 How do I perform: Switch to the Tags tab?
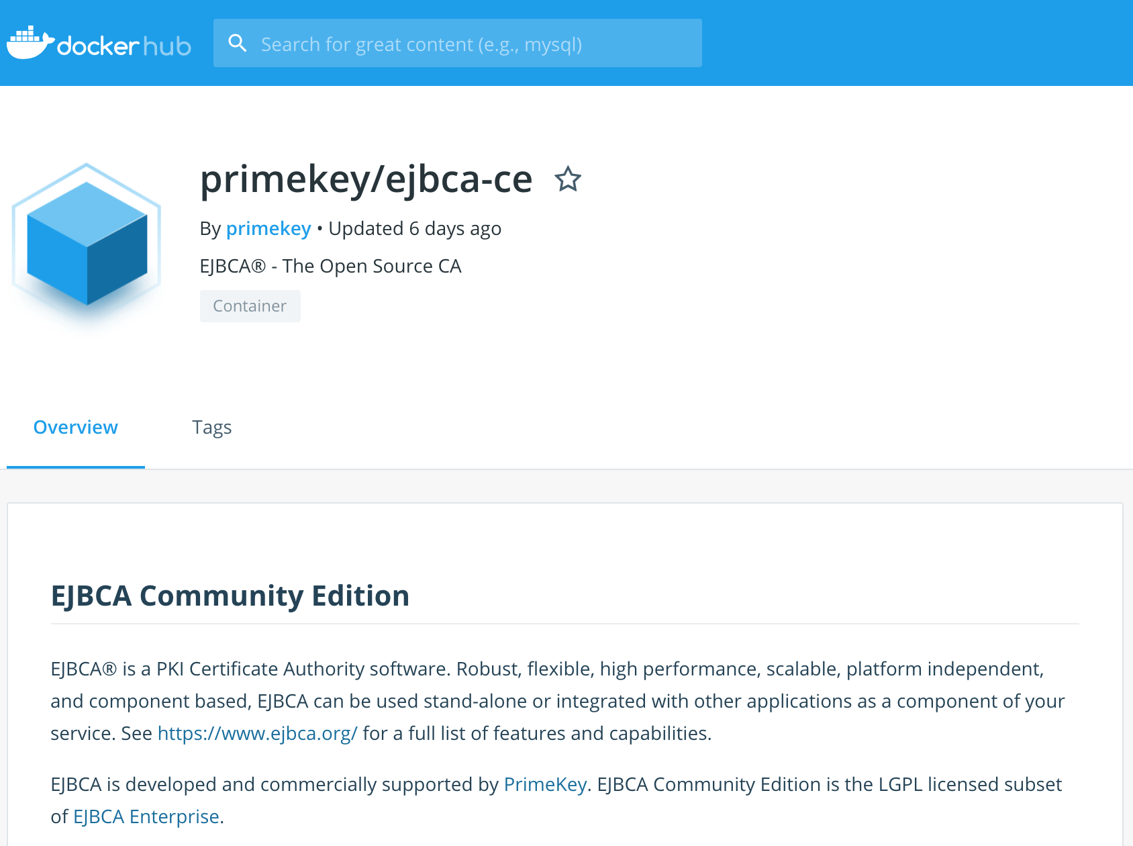[x=212, y=427]
